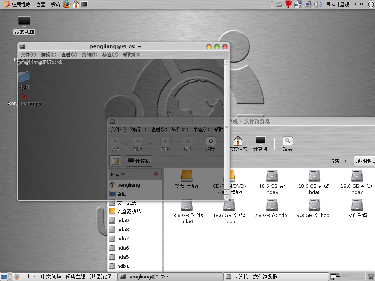Launch Firefox from the top panel
Viewport: 375px width, 281px height.
pos(67,4)
